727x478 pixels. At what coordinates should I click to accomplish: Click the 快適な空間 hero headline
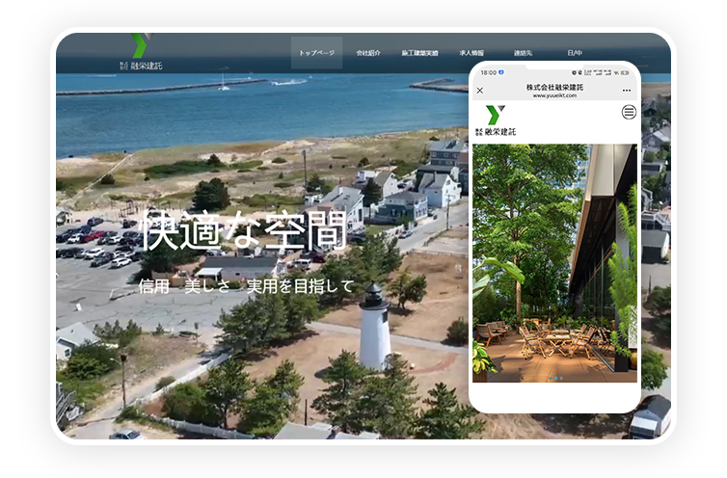[243, 230]
